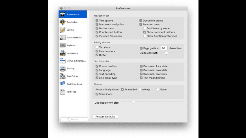Viewport: 246px width, 138px height.
Task: Toggle Line numbers checkbox
Action: coord(97,51)
